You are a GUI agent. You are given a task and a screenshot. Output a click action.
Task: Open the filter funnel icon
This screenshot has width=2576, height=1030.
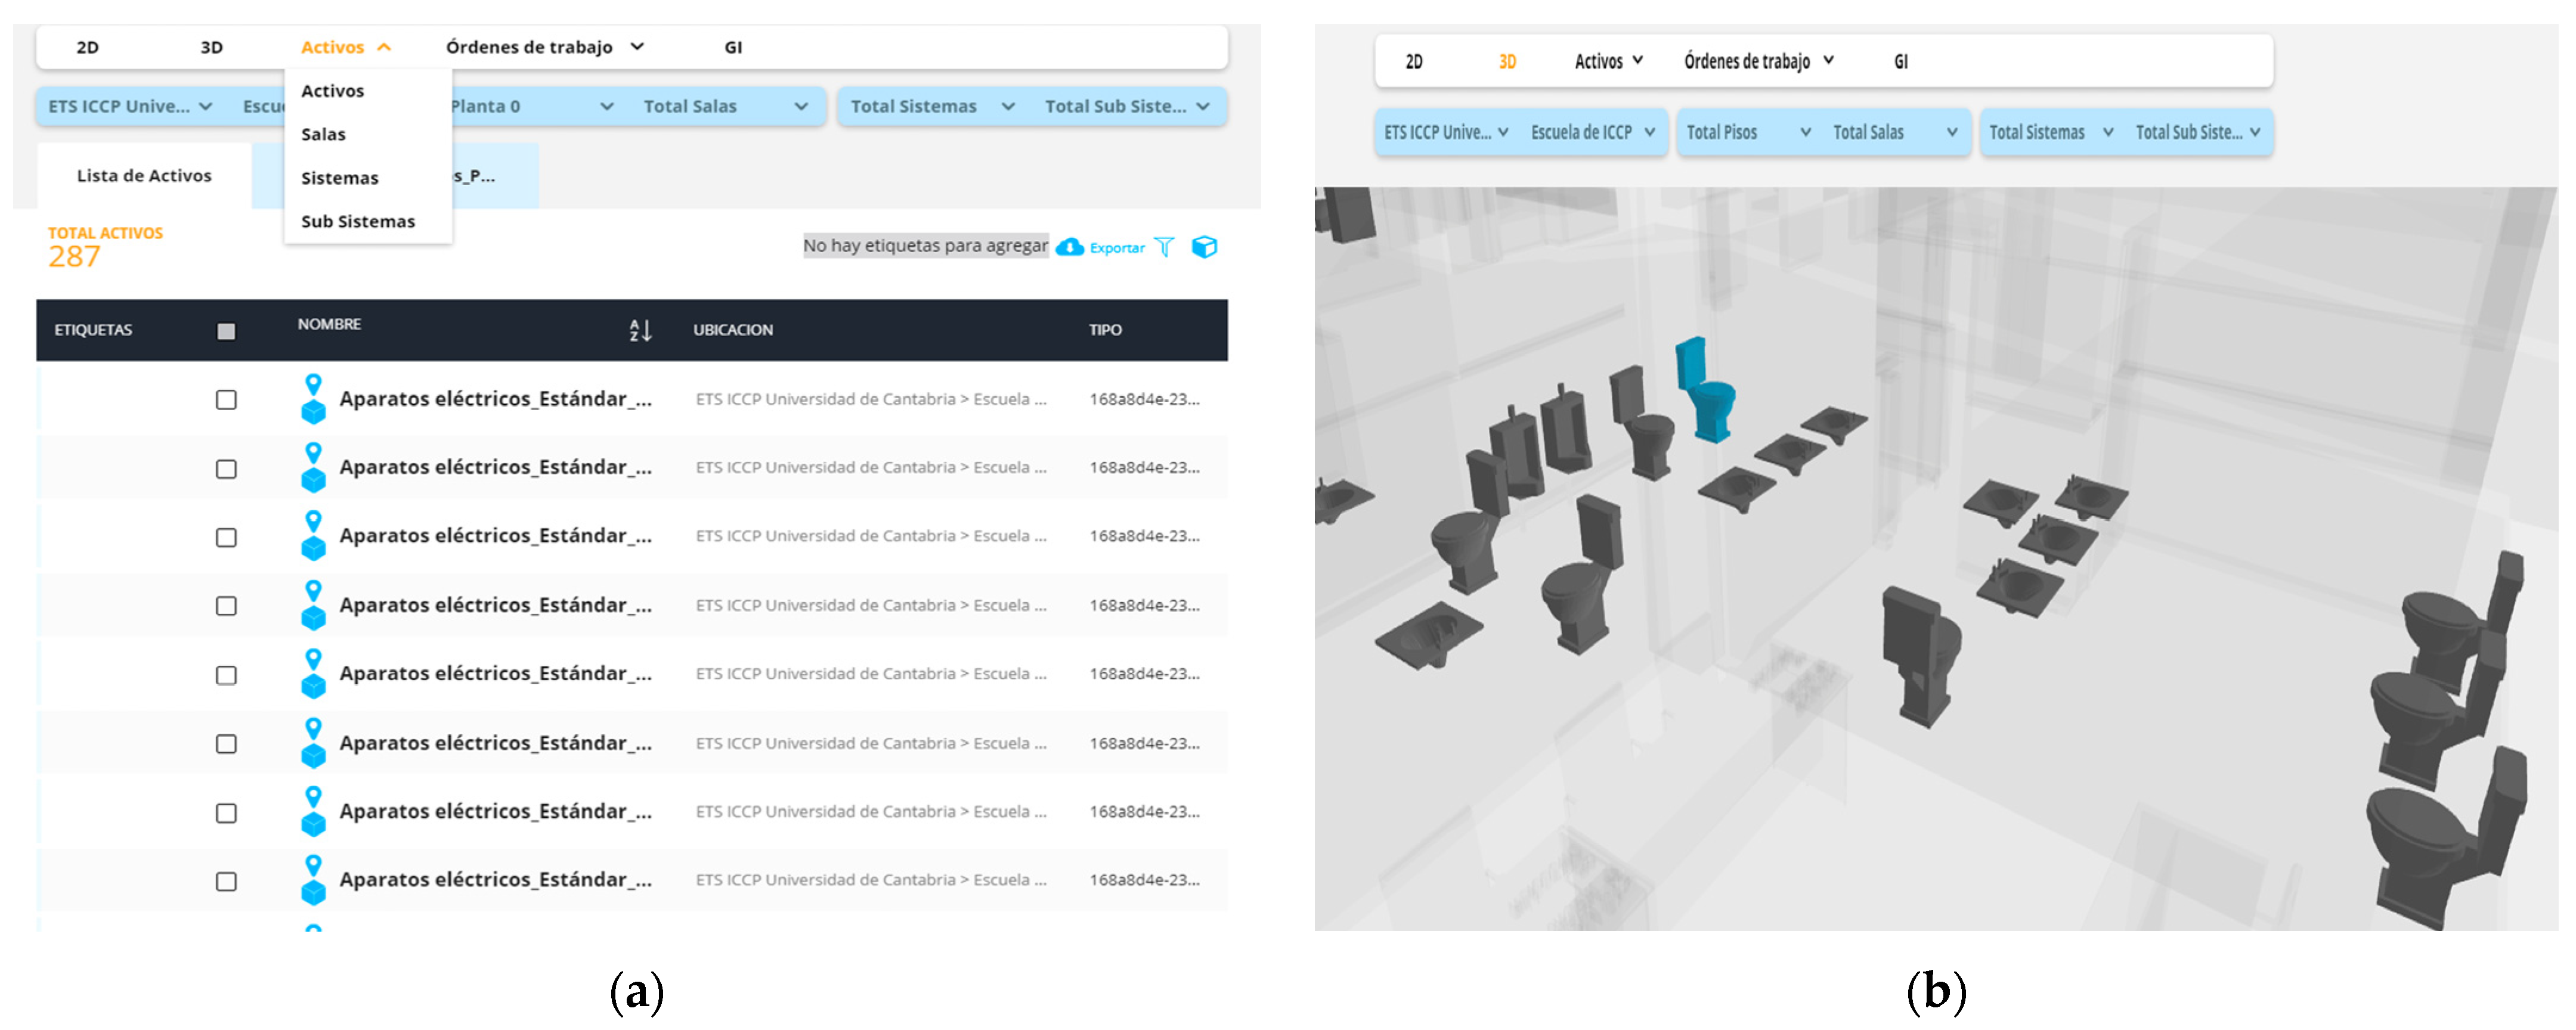[1164, 247]
